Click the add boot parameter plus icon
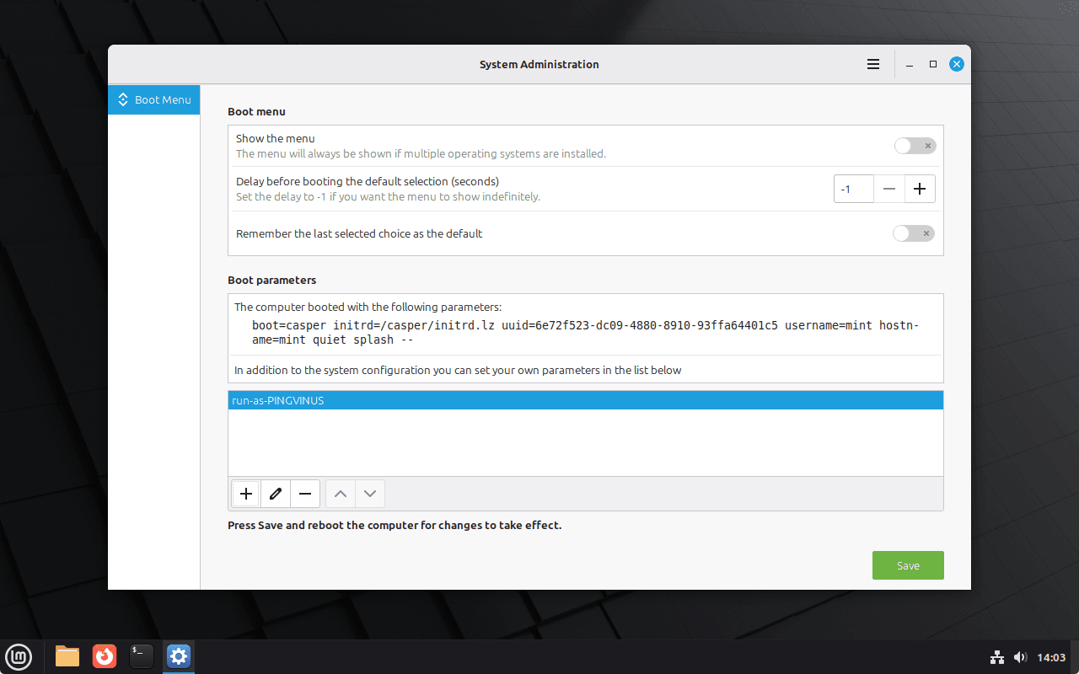This screenshot has height=674, width=1079. [246, 494]
